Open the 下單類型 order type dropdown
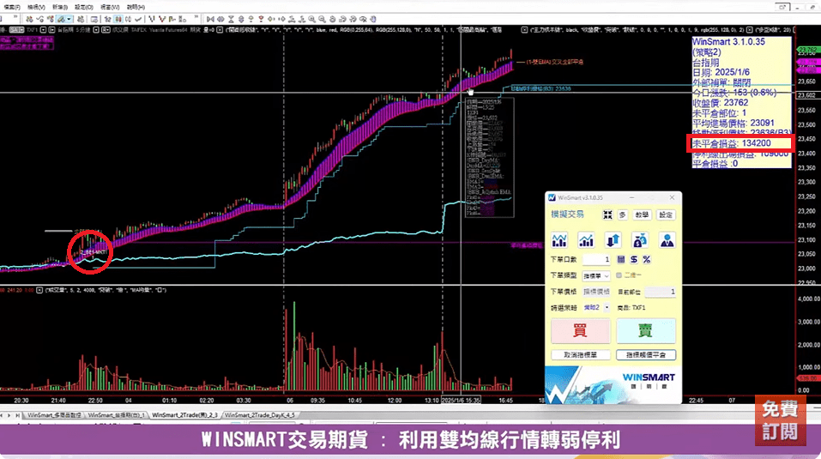The image size is (821, 459). pyautogui.click(x=596, y=275)
